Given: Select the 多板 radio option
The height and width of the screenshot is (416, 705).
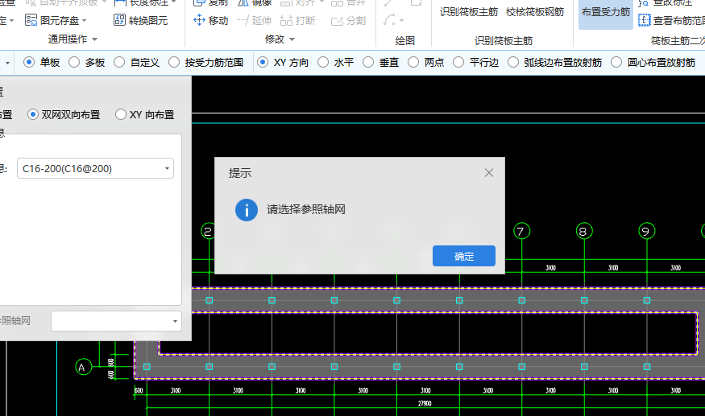Looking at the screenshot, I should coord(74,62).
